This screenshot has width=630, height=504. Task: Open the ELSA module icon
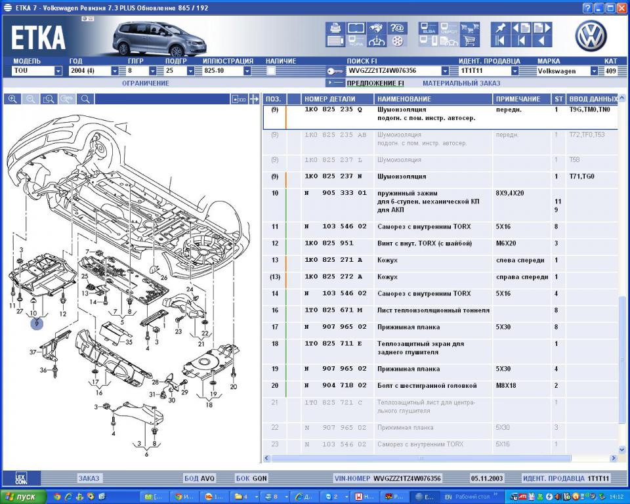[x=429, y=28]
